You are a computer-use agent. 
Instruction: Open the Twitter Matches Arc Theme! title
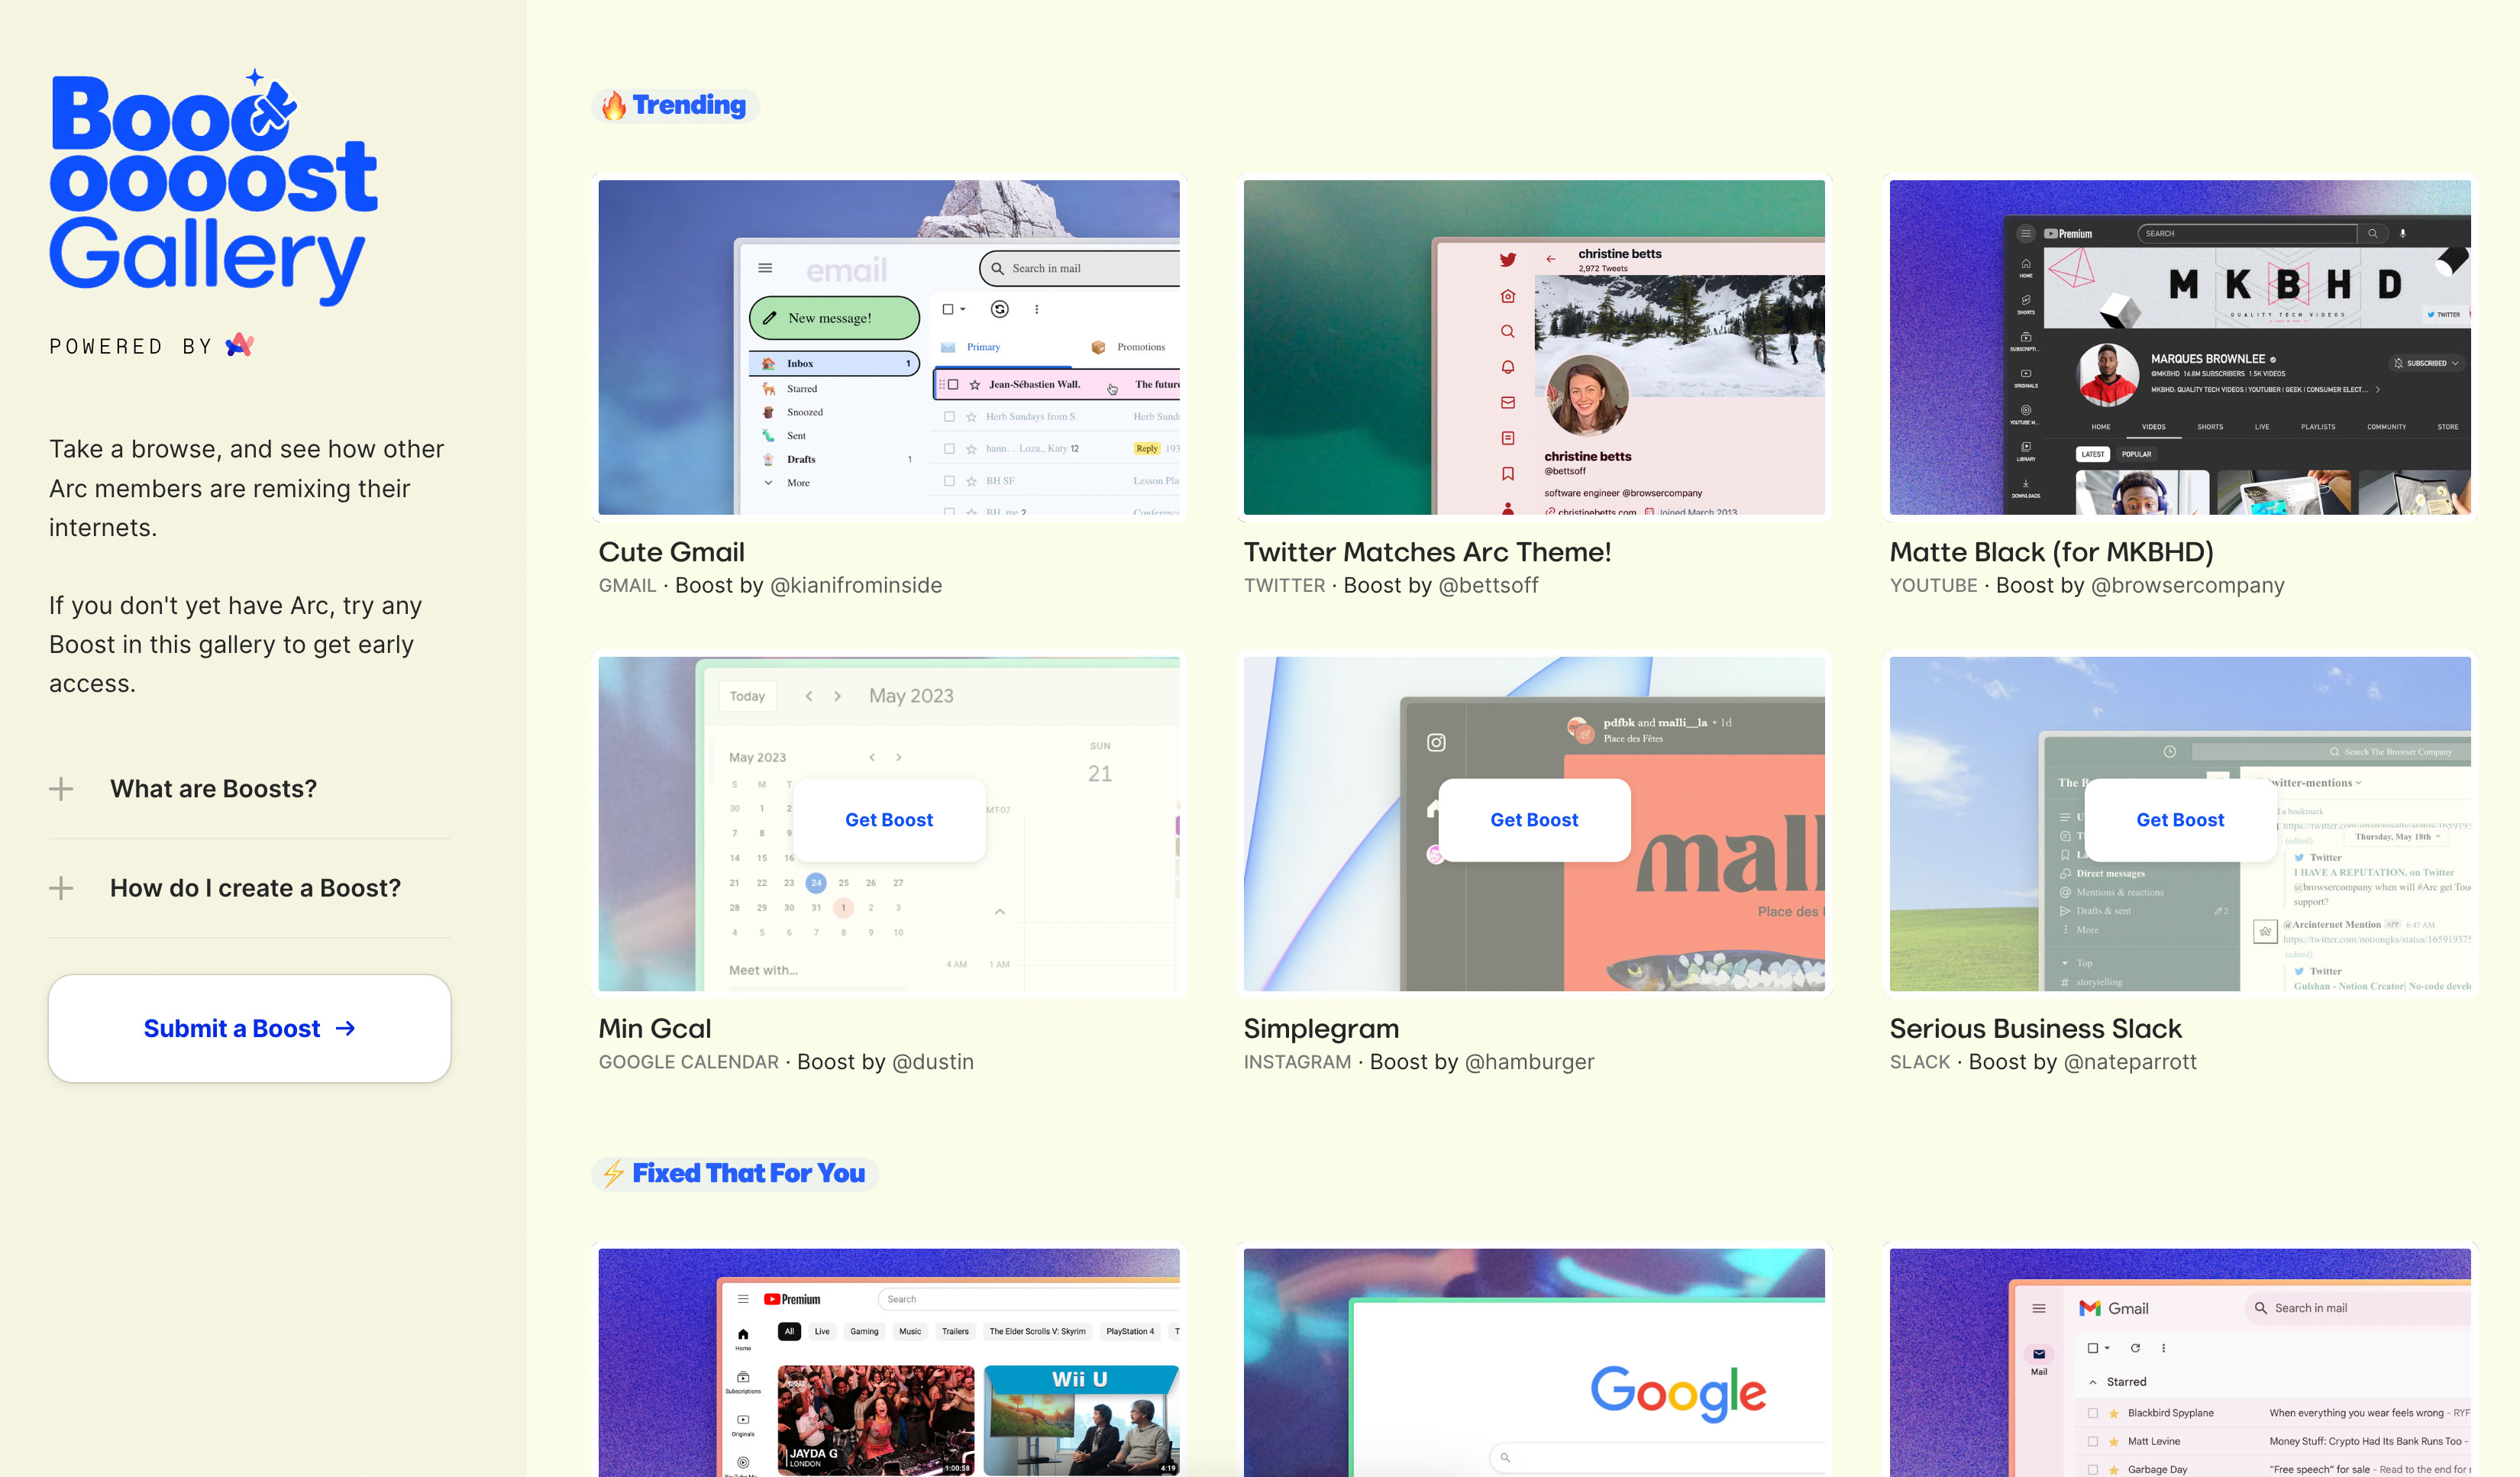pos(1427,552)
